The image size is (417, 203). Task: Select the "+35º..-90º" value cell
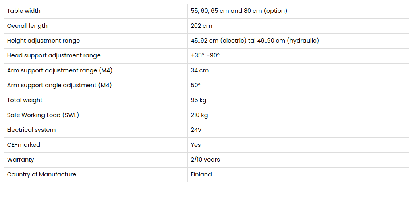(205, 55)
